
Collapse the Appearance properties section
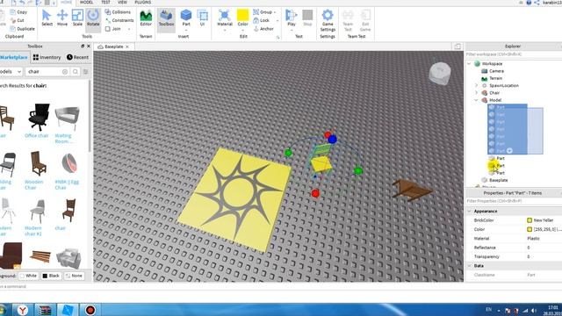(x=470, y=211)
